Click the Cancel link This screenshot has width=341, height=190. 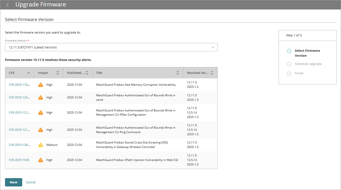click(x=31, y=182)
